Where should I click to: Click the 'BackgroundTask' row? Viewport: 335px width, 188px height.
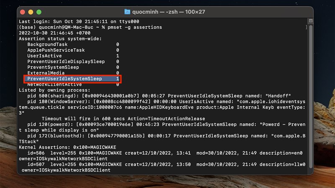(73, 44)
